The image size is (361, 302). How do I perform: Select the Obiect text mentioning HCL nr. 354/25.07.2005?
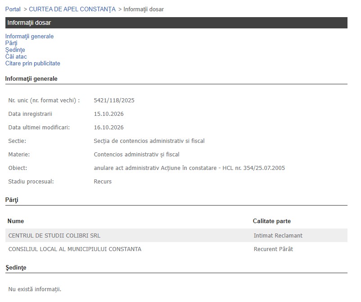pyautogui.click(x=189, y=168)
